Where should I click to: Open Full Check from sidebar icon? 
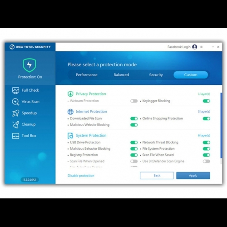tap(15, 90)
